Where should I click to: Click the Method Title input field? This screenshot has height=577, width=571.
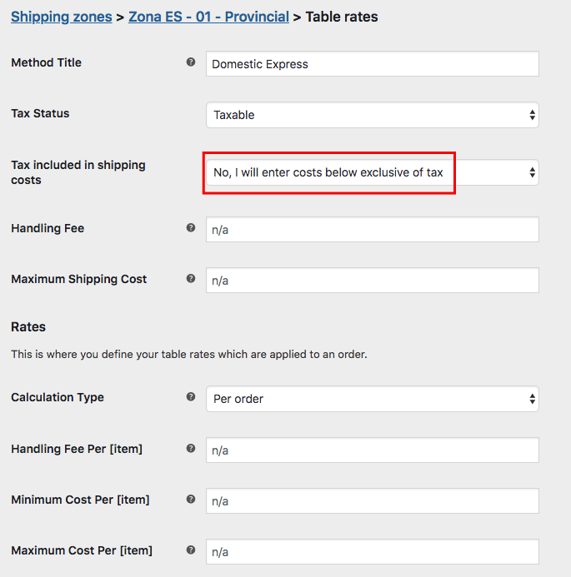coord(372,64)
